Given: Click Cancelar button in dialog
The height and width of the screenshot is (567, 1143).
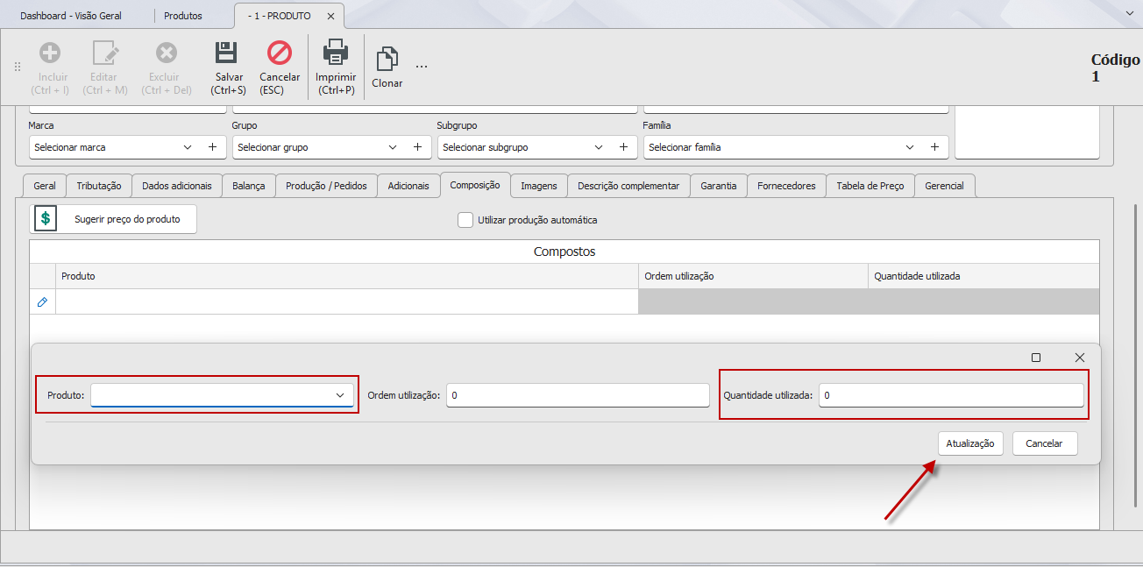Looking at the screenshot, I should [x=1045, y=443].
